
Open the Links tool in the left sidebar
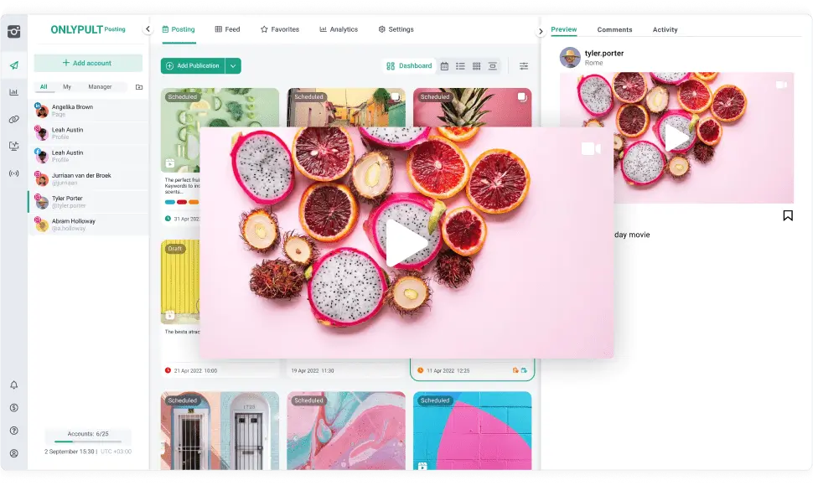[x=13, y=119]
